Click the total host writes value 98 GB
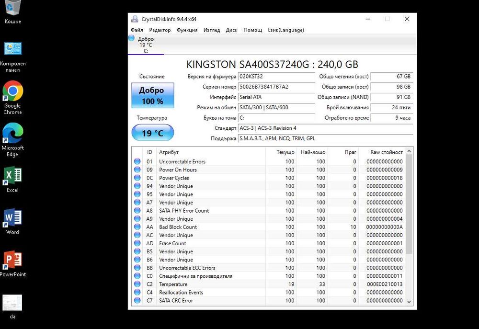 [392, 87]
